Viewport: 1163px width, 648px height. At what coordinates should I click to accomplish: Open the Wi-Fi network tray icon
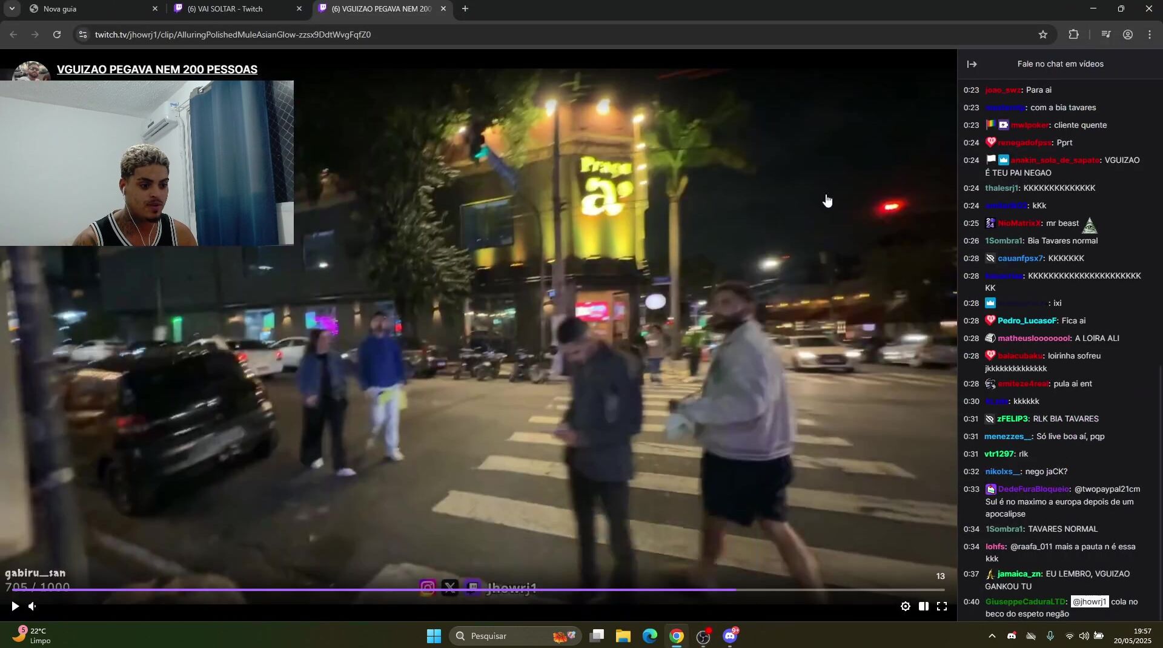1070,636
